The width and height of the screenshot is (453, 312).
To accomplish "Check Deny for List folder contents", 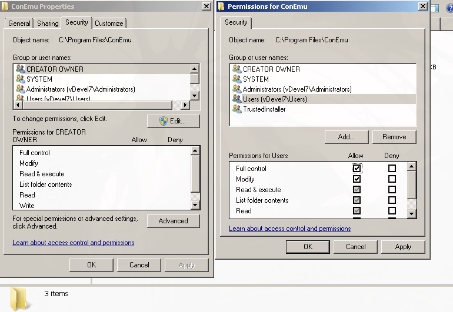I will coord(392,200).
